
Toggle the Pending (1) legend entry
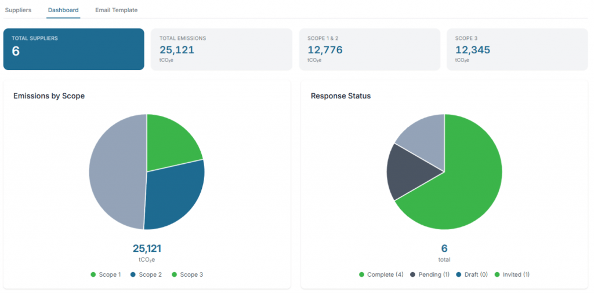click(430, 275)
